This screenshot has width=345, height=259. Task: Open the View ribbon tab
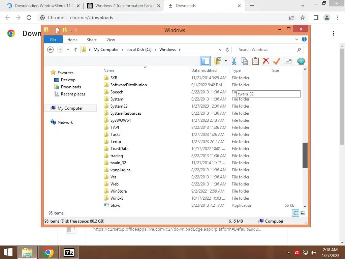click(x=111, y=40)
